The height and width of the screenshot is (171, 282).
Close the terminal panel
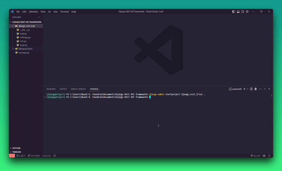(x=269, y=89)
